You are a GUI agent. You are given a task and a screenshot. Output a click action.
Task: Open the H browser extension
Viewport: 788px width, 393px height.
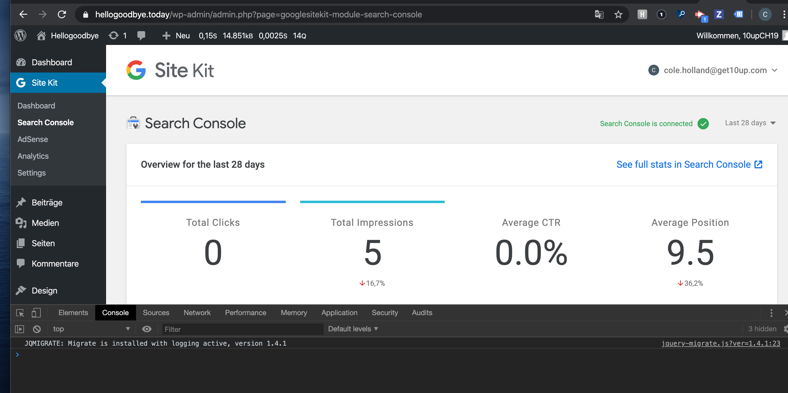pos(642,14)
